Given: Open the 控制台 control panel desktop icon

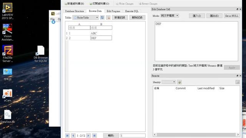Looking at the screenshot, I should pyautogui.click(x=8, y=74).
